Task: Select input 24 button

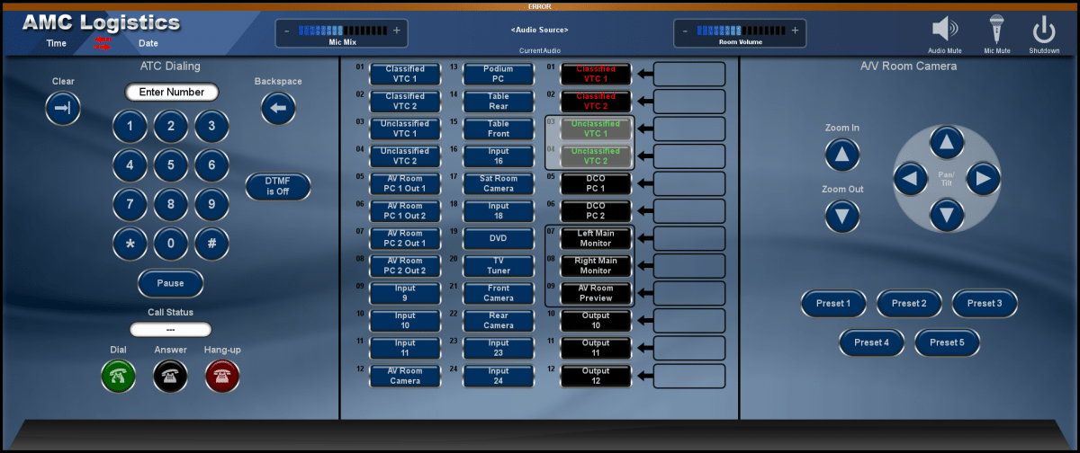Action: [499, 375]
